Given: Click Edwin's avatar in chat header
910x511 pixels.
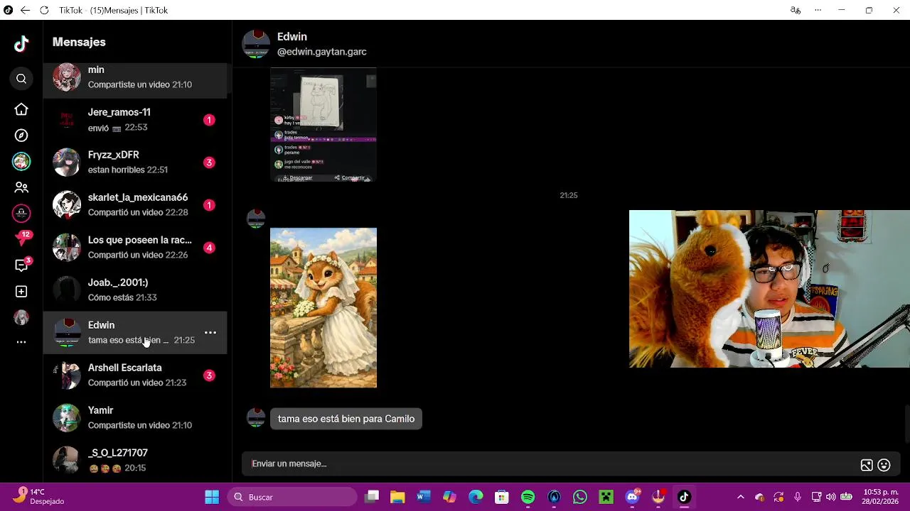Looking at the screenshot, I should tap(256, 44).
